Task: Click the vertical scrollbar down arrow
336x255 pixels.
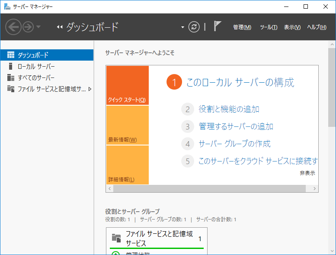Action: coord(332,251)
